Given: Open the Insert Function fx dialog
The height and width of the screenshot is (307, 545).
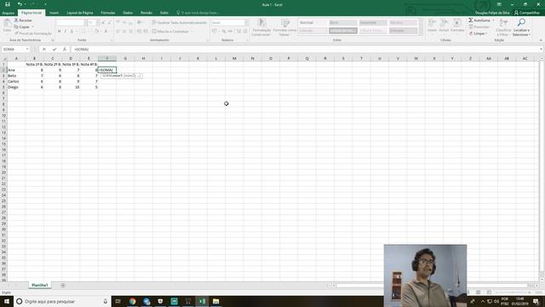Looking at the screenshot, I should [x=65, y=49].
